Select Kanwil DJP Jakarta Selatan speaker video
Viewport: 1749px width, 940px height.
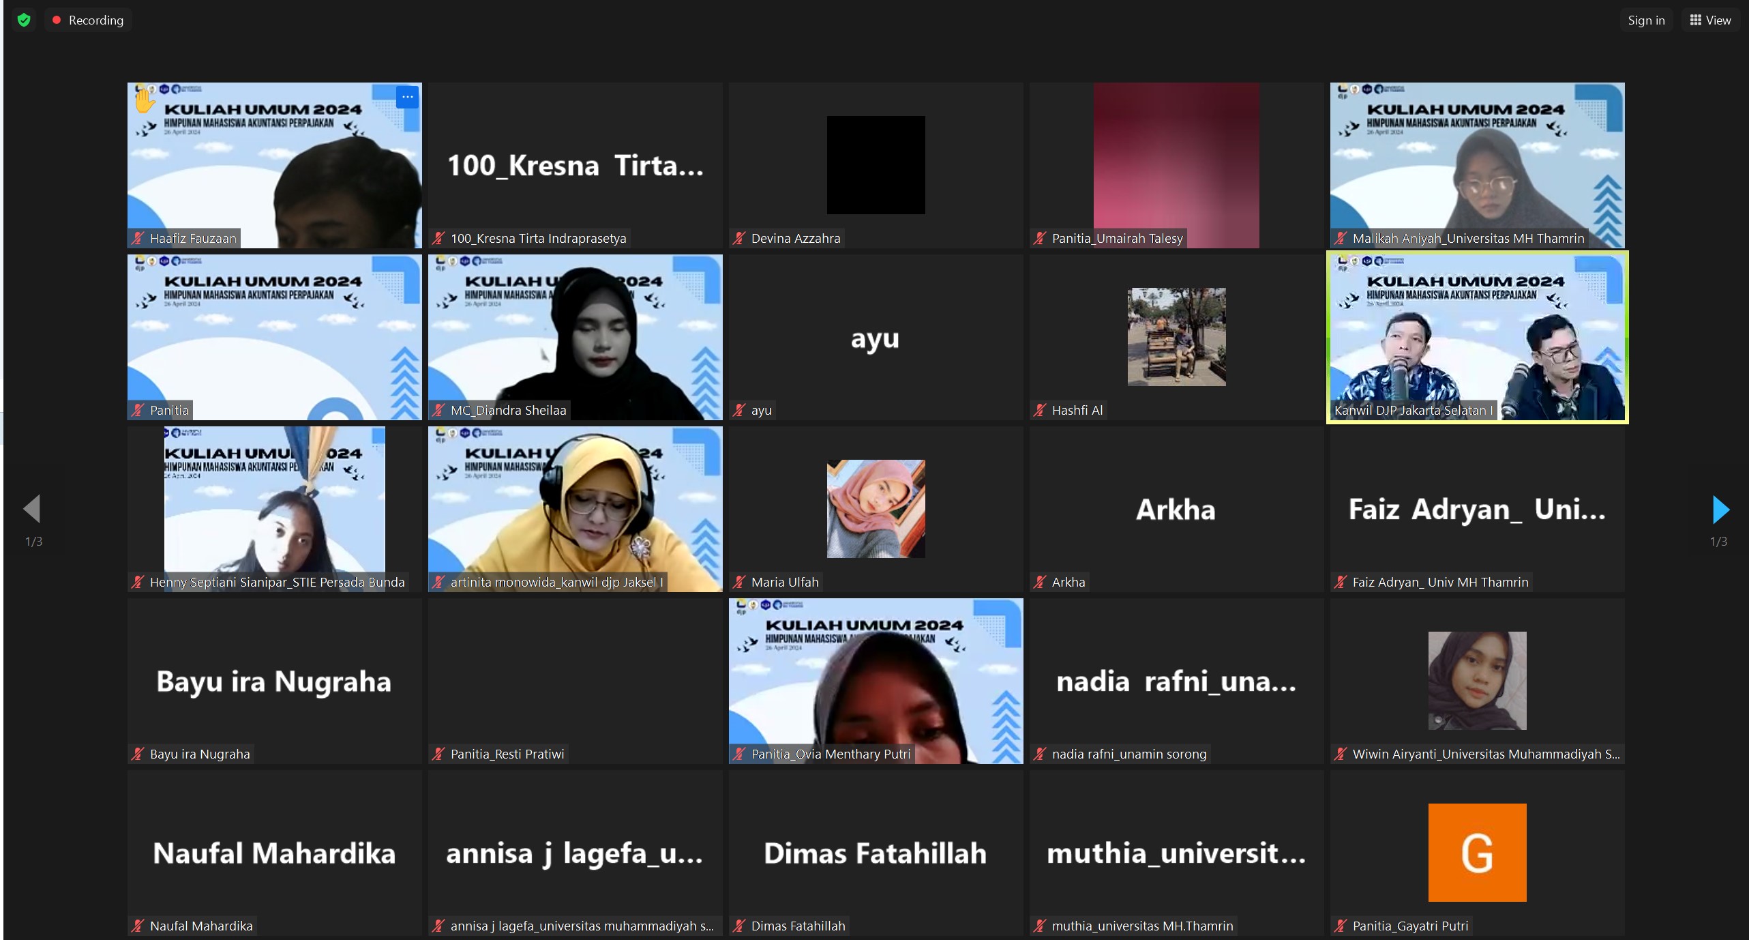[x=1477, y=337]
